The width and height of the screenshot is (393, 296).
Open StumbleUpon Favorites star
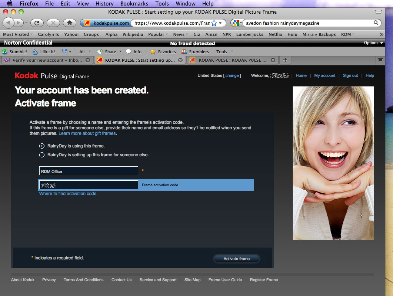(153, 52)
